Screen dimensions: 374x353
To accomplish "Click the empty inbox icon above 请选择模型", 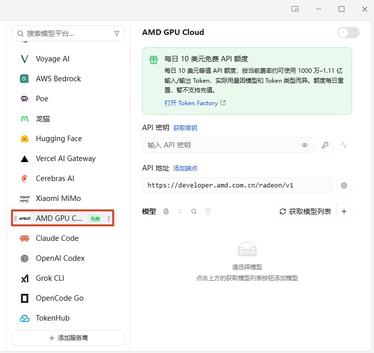I will tap(247, 249).
